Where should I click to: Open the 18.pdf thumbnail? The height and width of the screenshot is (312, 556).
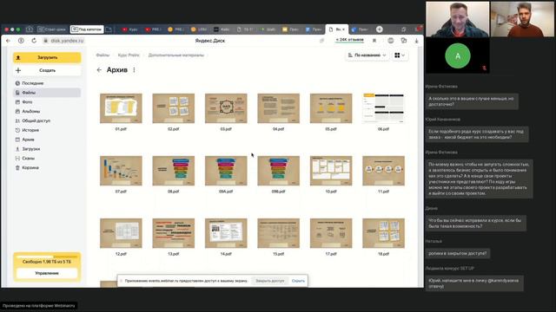point(383,233)
